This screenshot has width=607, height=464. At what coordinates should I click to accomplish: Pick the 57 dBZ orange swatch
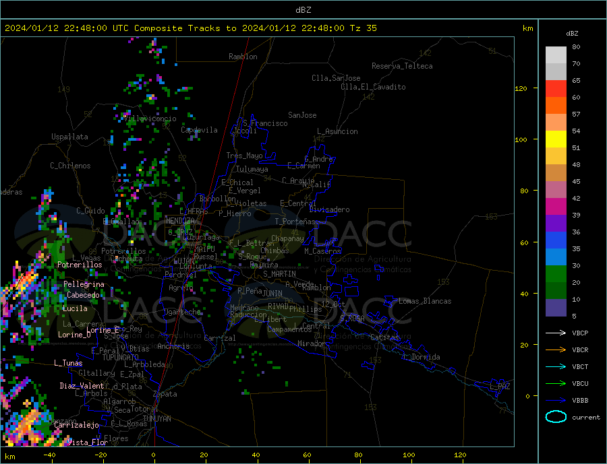click(x=556, y=106)
